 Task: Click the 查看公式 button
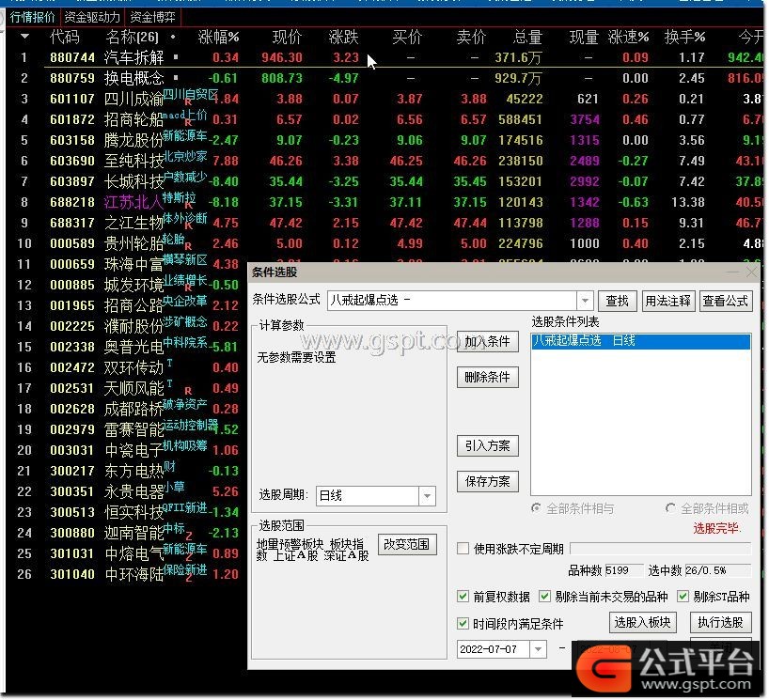point(725,301)
